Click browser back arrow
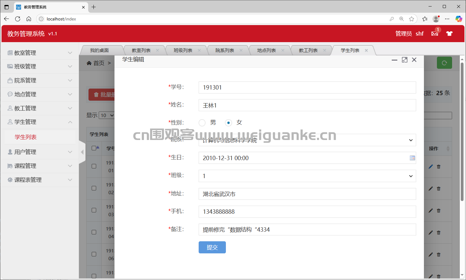466x280 pixels. (6, 19)
